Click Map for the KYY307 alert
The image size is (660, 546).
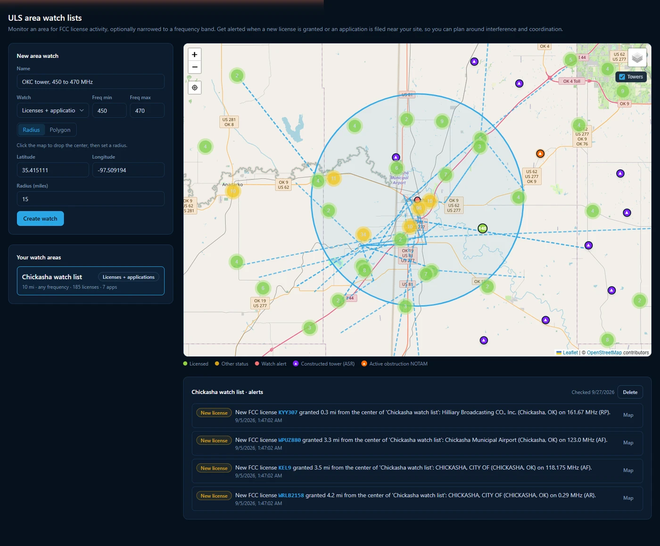click(x=628, y=415)
